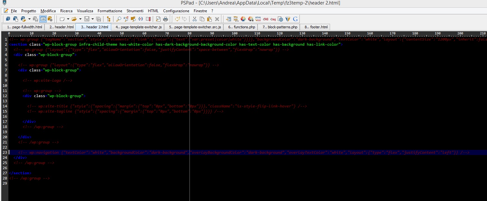Click the Print preview icon
Image resolution: width=487 pixels, height=201 pixels.
[x=158, y=19]
